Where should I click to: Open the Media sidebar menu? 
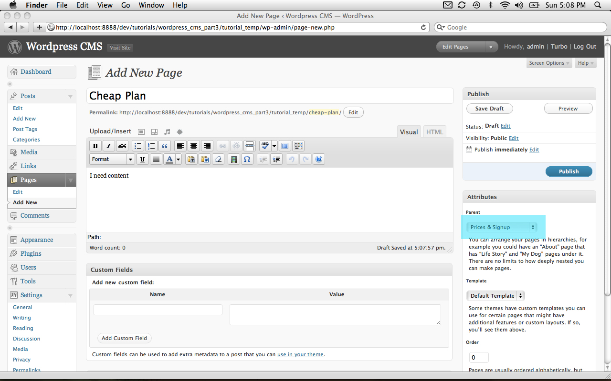pos(42,152)
